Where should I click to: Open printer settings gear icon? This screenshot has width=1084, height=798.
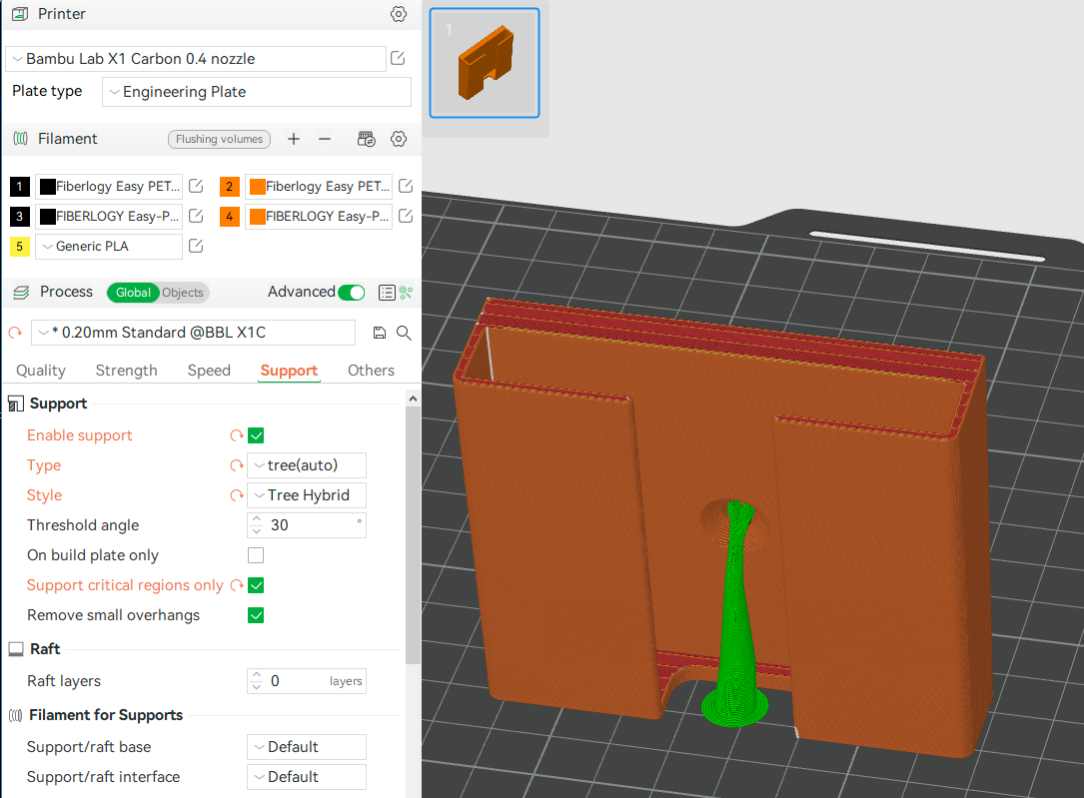pyautogui.click(x=399, y=14)
